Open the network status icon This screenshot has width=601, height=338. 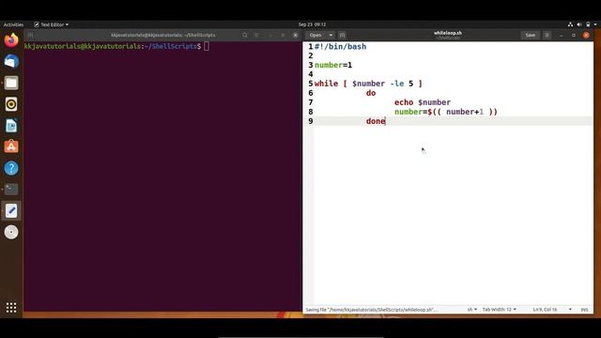pyautogui.click(x=570, y=24)
